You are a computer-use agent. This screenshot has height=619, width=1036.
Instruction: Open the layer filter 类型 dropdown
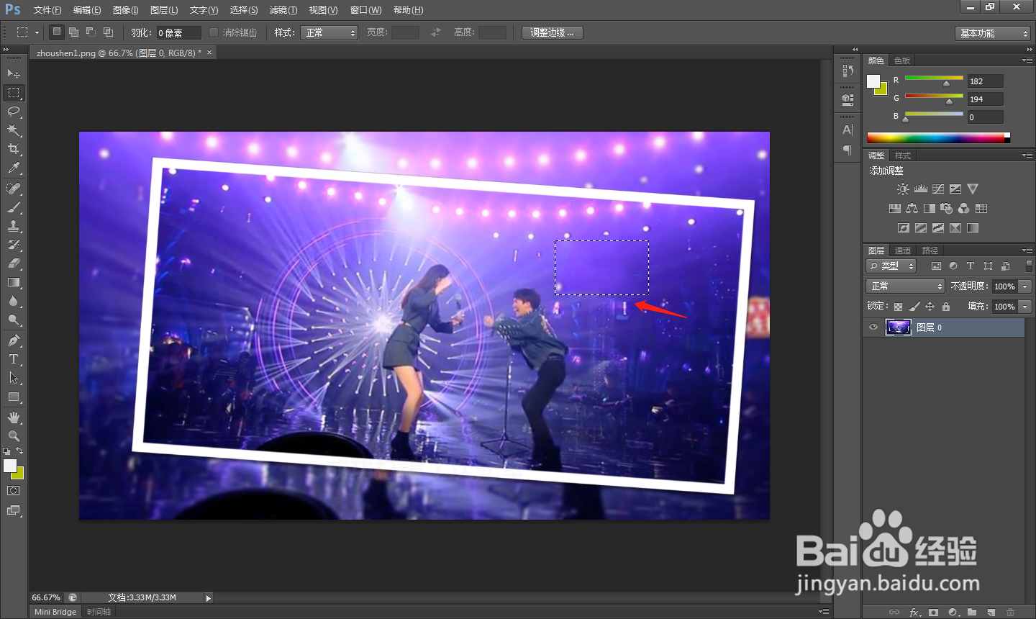[891, 266]
